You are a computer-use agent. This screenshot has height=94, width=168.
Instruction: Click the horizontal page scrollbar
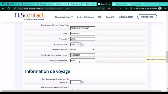click(81, 91)
